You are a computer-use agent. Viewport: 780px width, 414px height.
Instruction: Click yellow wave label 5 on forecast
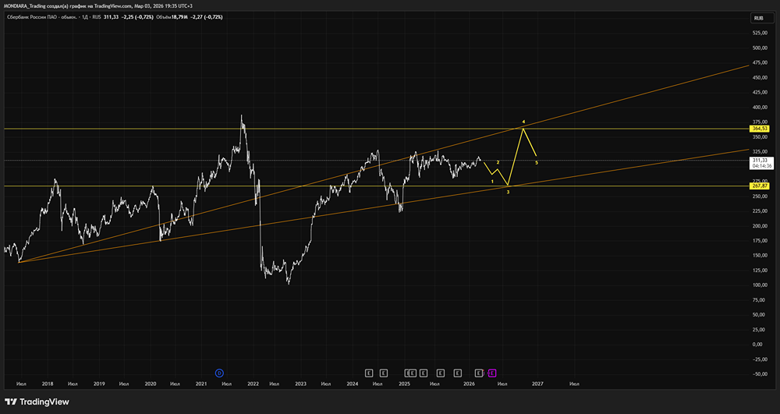(537, 163)
